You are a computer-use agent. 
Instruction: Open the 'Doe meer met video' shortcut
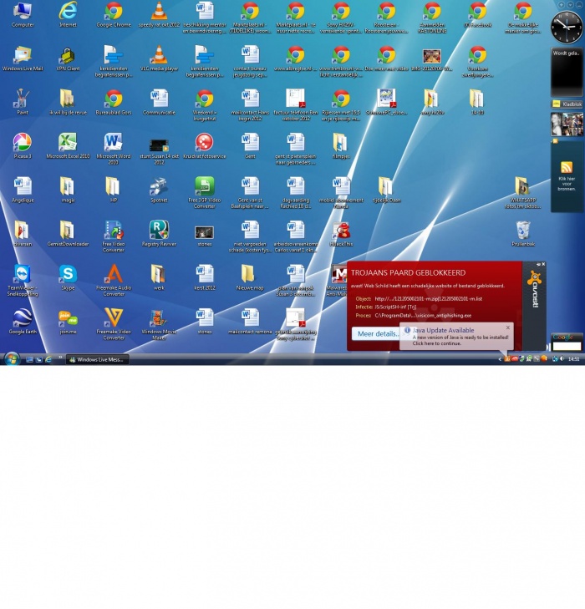(386, 58)
